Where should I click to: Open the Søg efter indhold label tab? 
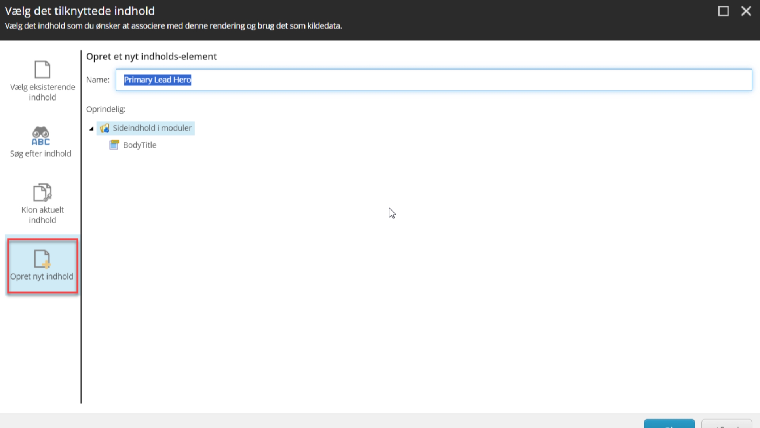point(41,154)
